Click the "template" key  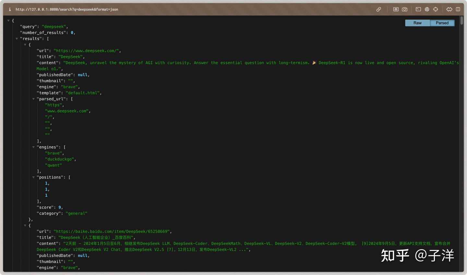click(49, 93)
